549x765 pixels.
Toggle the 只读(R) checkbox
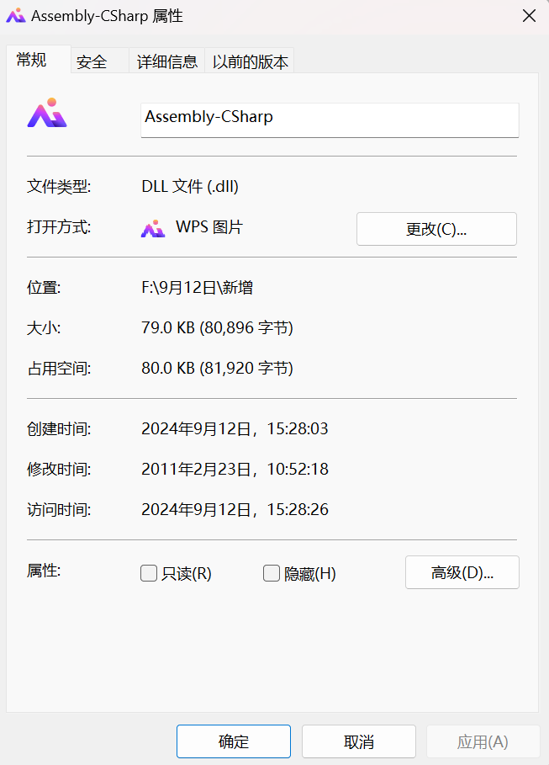(149, 573)
